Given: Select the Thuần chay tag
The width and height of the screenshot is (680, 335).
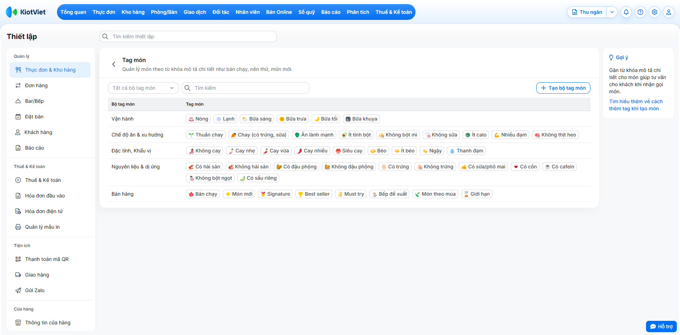Looking at the screenshot, I should click(x=206, y=135).
